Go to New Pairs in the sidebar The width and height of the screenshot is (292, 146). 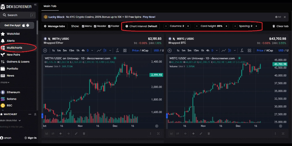(x=11, y=55)
